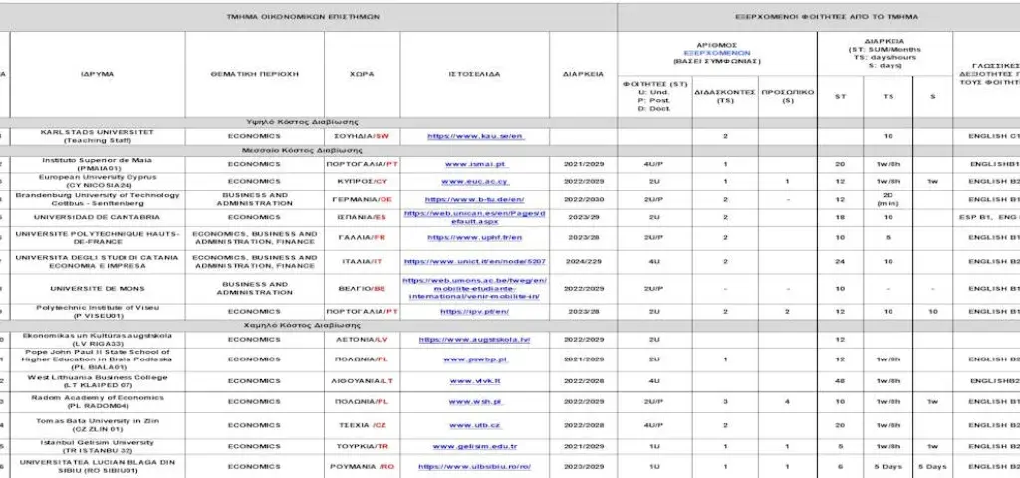Click the ΙΣΤΟΣΕΛΙΔΑ column header

pyautogui.click(x=475, y=74)
